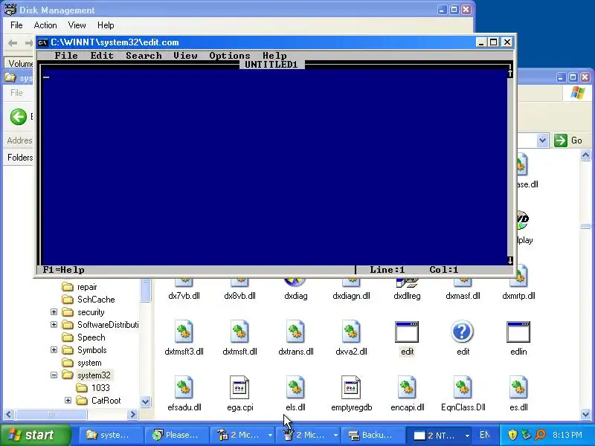This screenshot has width=595, height=446.
Task: Select the emptyregdb file icon
Action: 351,387
